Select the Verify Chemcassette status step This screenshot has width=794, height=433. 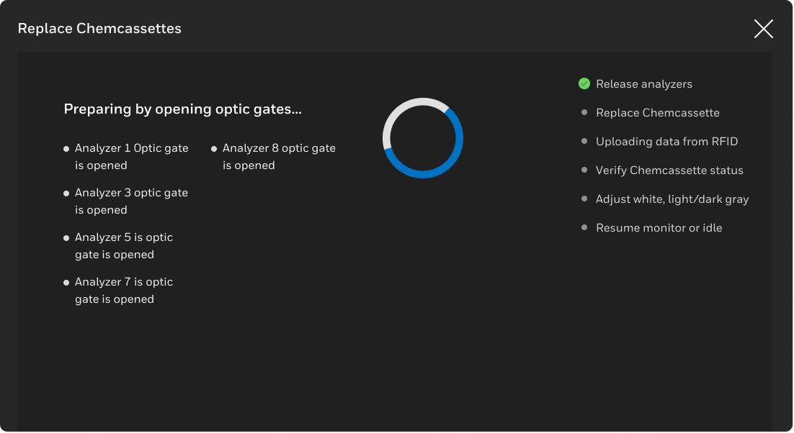pos(669,170)
